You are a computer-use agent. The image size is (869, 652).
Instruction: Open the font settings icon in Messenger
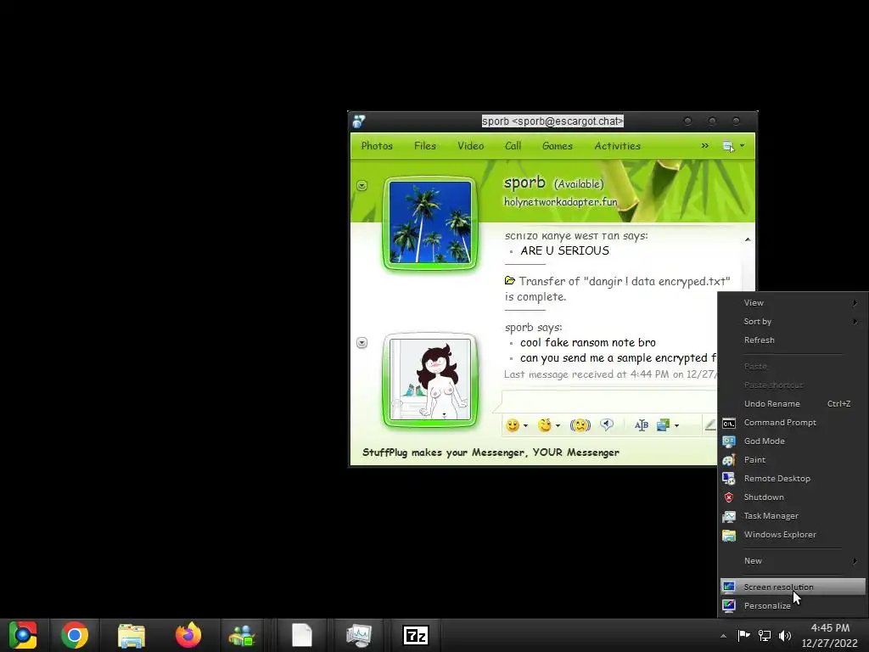pos(642,425)
